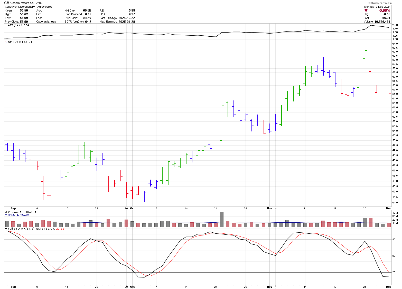Click the Fwd Dividend value 0.48
The height and width of the screenshot is (289, 402).
[x=88, y=14]
